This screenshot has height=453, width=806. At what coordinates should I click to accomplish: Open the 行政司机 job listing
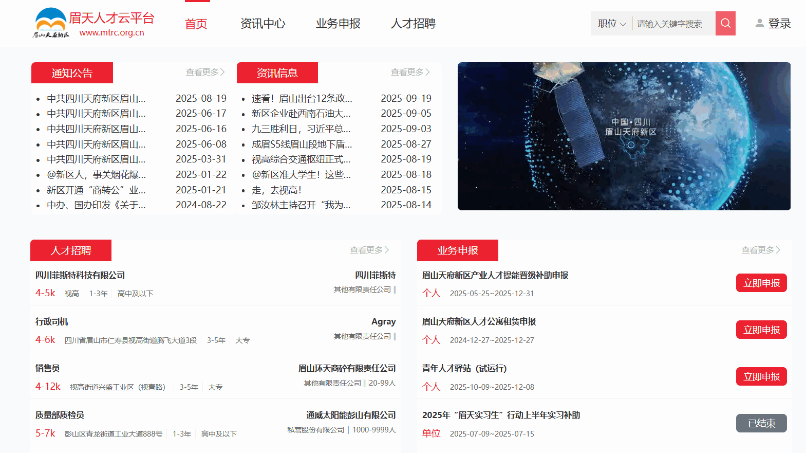click(52, 321)
